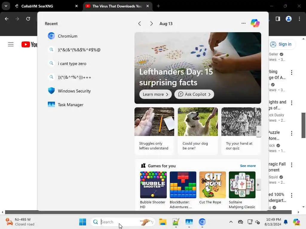Open the tab search dropdown
306x229 pixels.
point(6,6)
